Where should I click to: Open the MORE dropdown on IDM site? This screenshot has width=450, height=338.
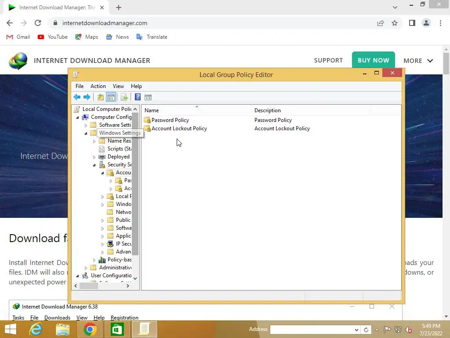pyautogui.click(x=418, y=61)
